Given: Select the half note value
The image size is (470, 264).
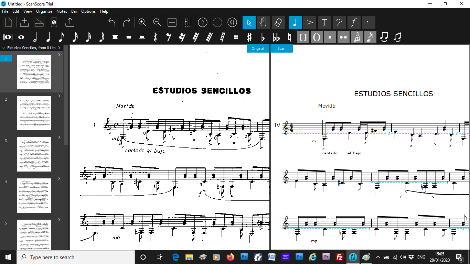Looking at the screenshot, I should (x=35, y=37).
